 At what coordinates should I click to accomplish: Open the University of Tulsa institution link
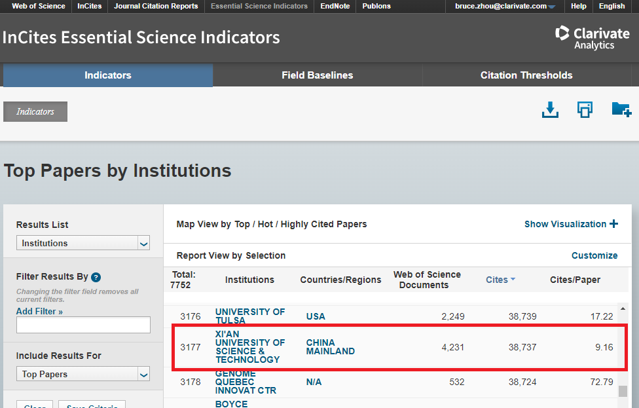tap(250, 316)
